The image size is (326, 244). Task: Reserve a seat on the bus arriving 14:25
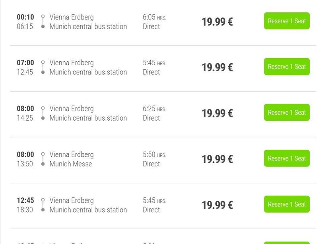[287, 113]
